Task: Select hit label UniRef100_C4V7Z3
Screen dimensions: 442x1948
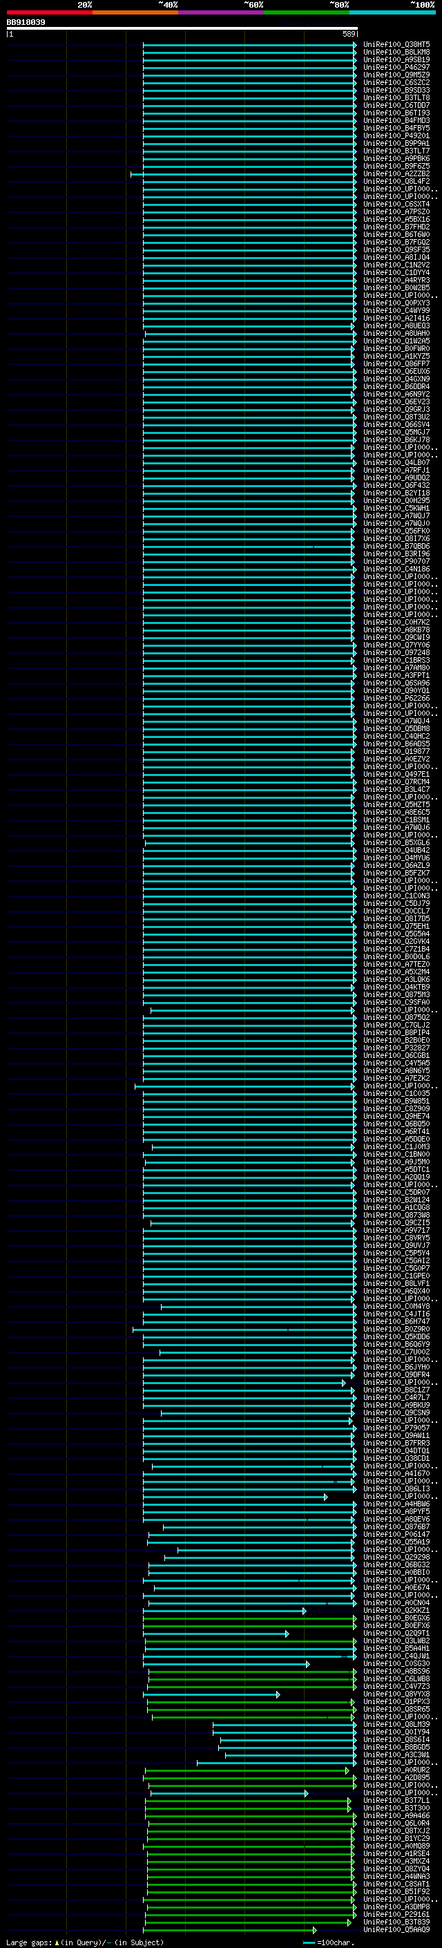Action: [396, 1686]
